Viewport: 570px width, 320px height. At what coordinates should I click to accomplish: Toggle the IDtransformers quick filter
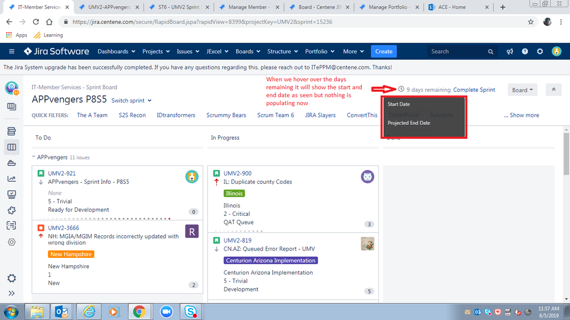click(176, 115)
